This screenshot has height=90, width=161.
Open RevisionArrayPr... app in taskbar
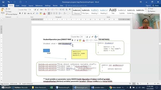(x=63, y=87)
